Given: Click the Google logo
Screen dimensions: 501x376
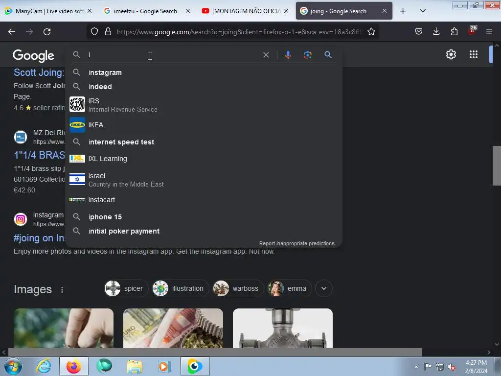Looking at the screenshot, I should coord(33,56).
